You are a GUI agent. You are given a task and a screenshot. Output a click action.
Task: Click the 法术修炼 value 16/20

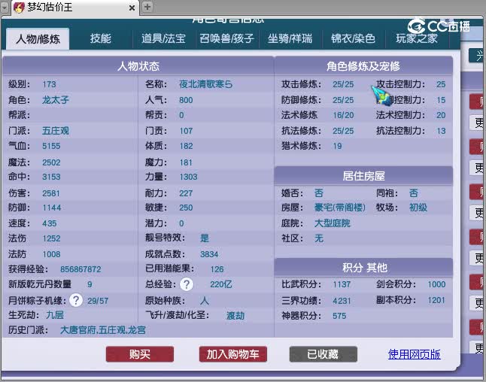coord(343,115)
